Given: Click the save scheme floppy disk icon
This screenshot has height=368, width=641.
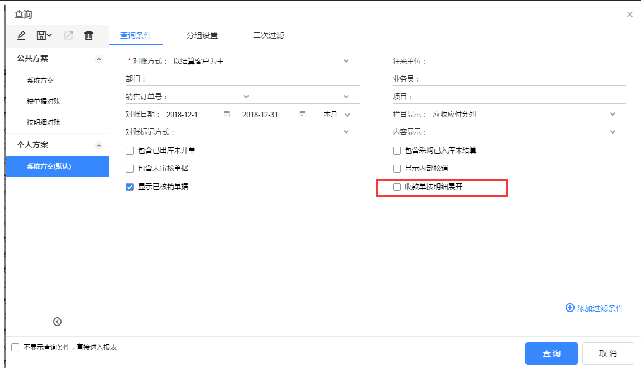Looking at the screenshot, I should point(42,35).
